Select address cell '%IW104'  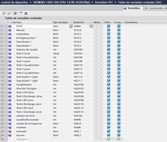[83, 53]
